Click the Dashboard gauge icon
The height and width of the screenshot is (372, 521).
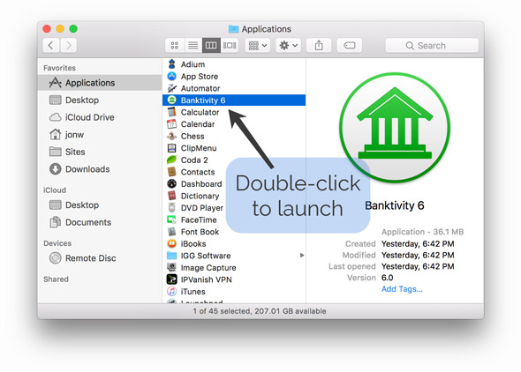click(x=172, y=183)
